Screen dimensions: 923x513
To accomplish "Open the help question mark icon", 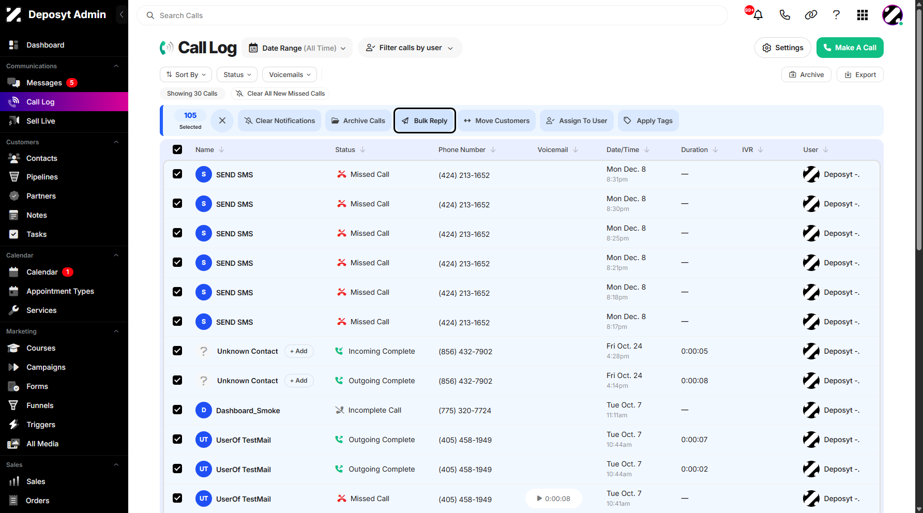I will pyautogui.click(x=836, y=15).
